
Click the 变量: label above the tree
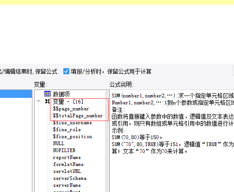[x=40, y=84]
